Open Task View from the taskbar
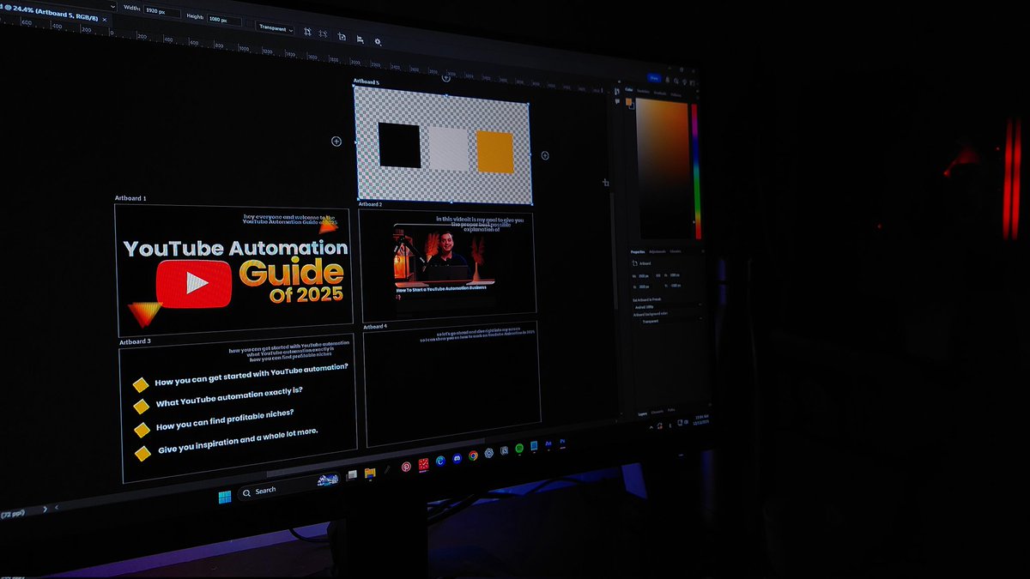Image resolution: width=1030 pixels, height=579 pixels. click(x=352, y=474)
